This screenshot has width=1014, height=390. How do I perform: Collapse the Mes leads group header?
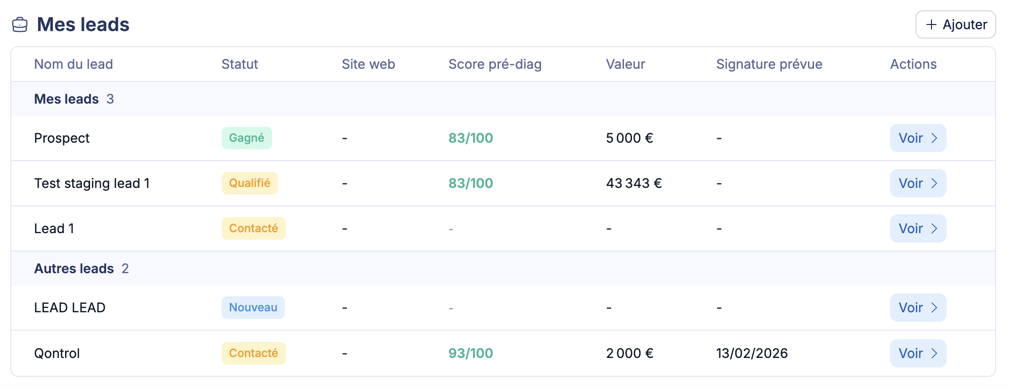click(66, 99)
